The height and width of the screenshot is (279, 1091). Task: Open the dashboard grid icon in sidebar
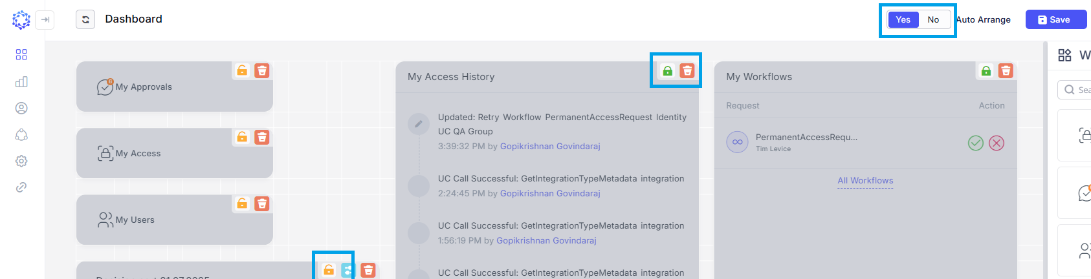coord(21,55)
